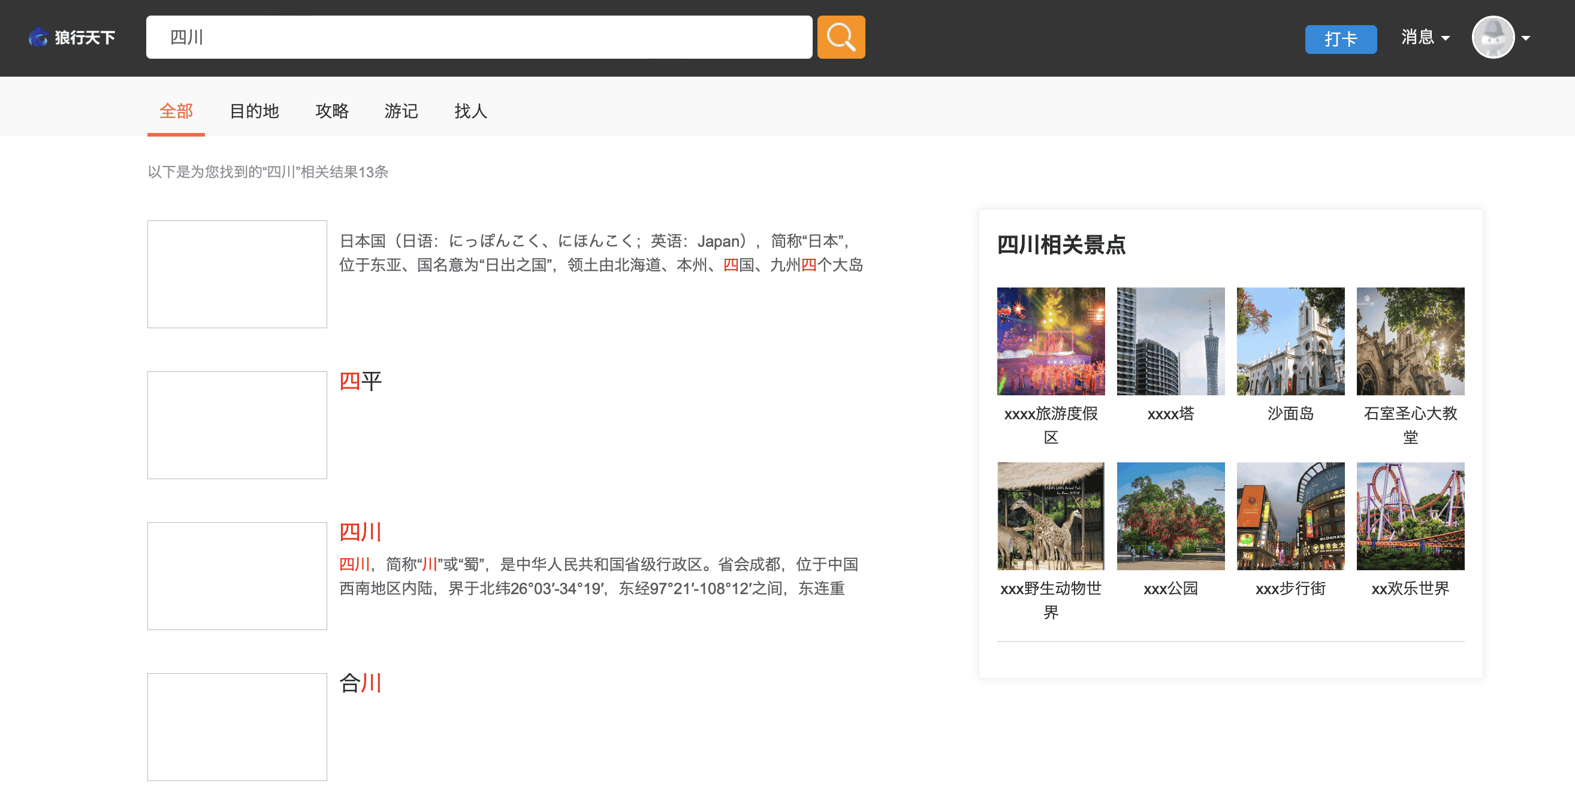
Task: Open the user avatar profile picture
Action: point(1492,37)
